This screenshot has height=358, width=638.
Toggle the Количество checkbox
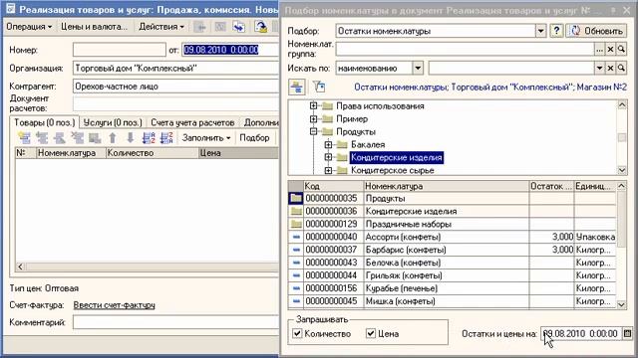pyautogui.click(x=297, y=334)
